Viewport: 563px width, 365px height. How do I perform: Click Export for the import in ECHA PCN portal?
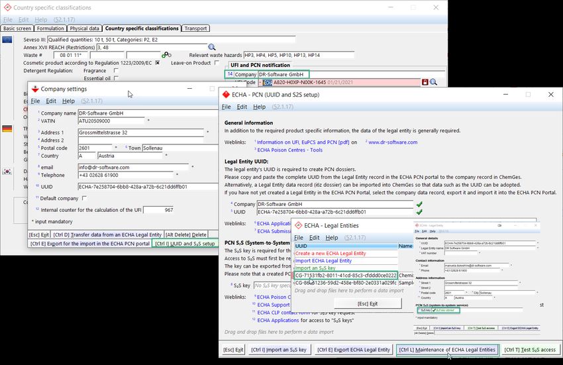click(x=90, y=244)
